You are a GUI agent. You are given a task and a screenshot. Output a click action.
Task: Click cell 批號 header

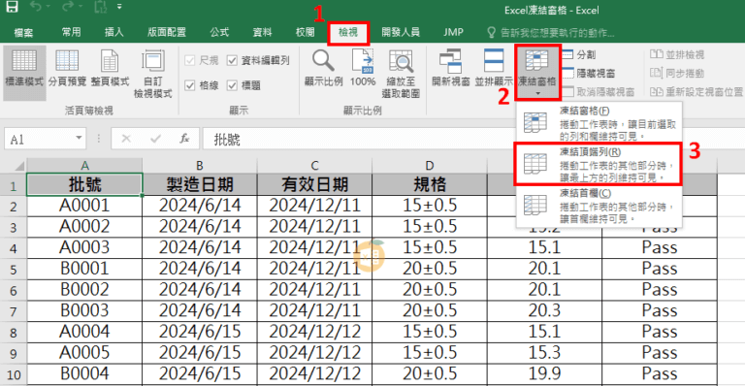[x=84, y=184]
